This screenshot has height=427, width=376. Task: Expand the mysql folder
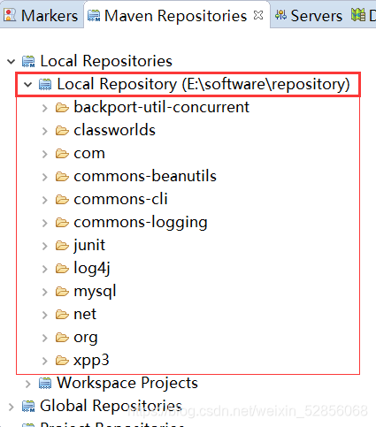45,292
